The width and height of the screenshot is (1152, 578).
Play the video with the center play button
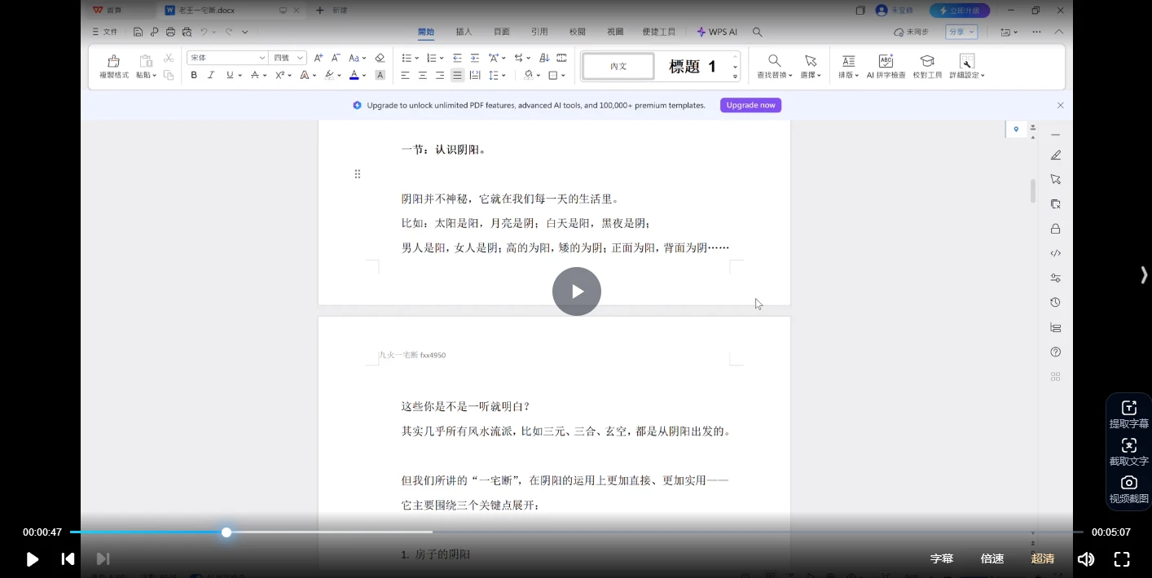(x=576, y=291)
